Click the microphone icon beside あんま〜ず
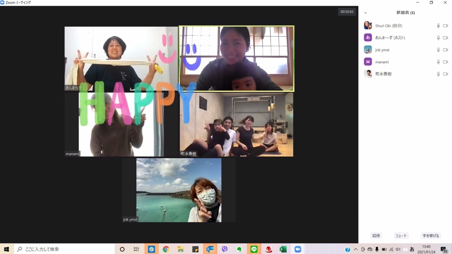 point(438,38)
